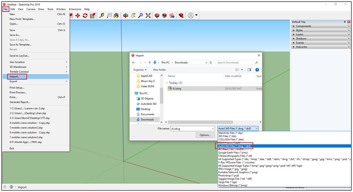353x192 pixels.
Task: Select SketchUp Files (*.skp) option
Action: [284, 133]
